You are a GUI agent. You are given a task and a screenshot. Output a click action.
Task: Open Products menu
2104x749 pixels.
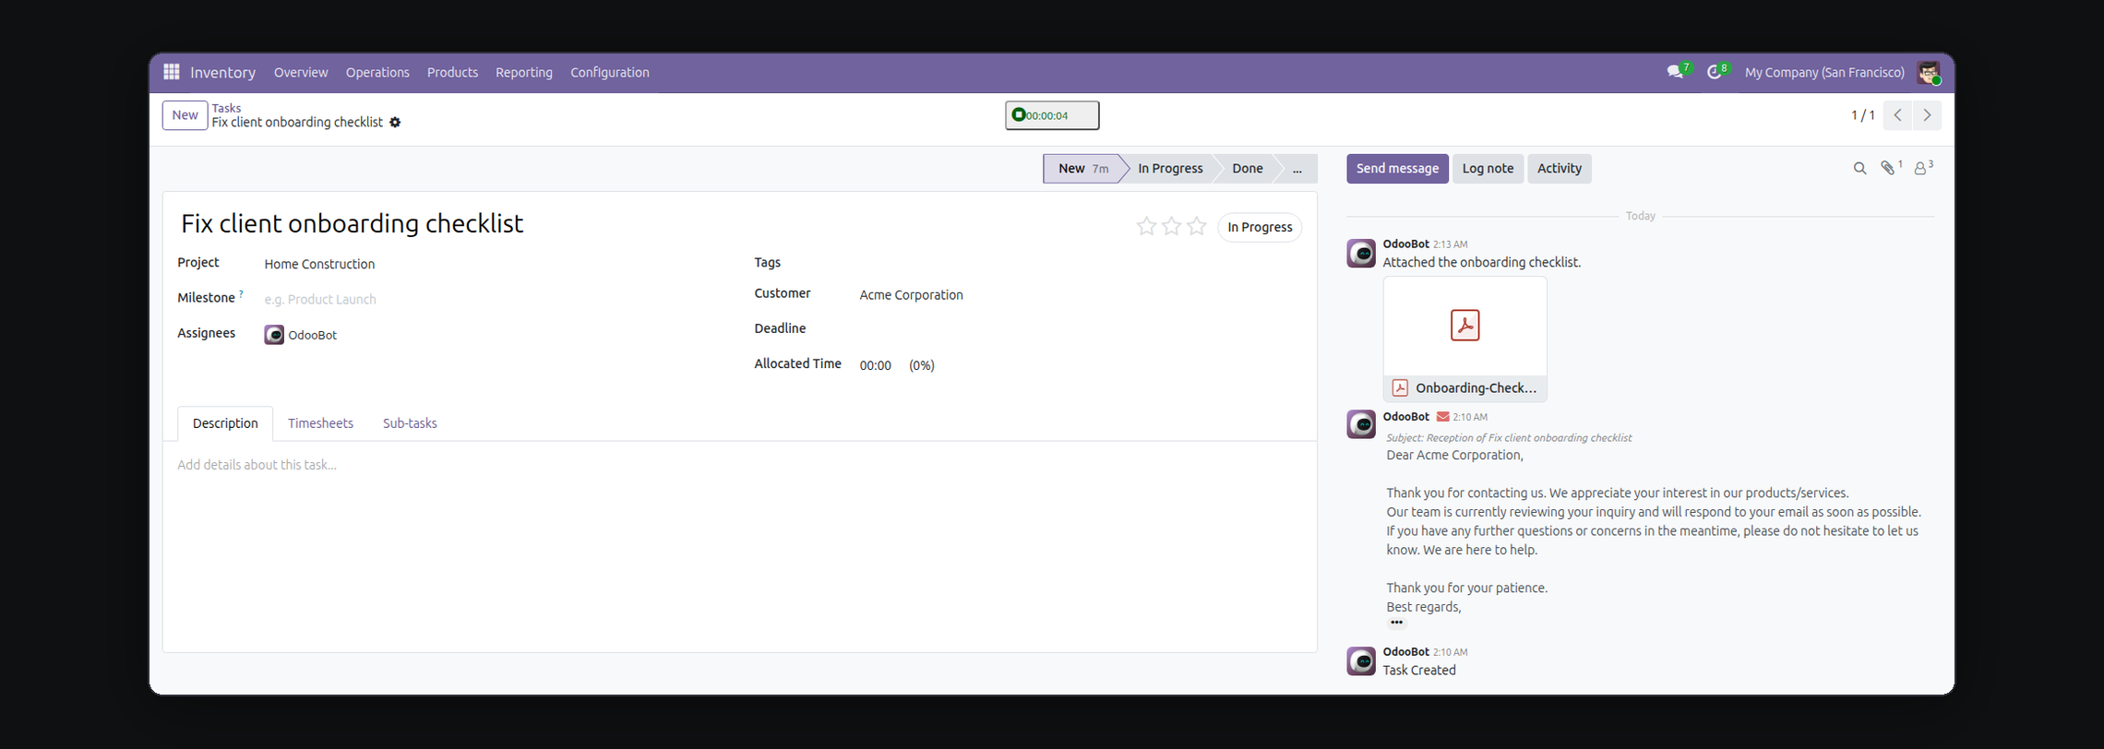pos(452,72)
